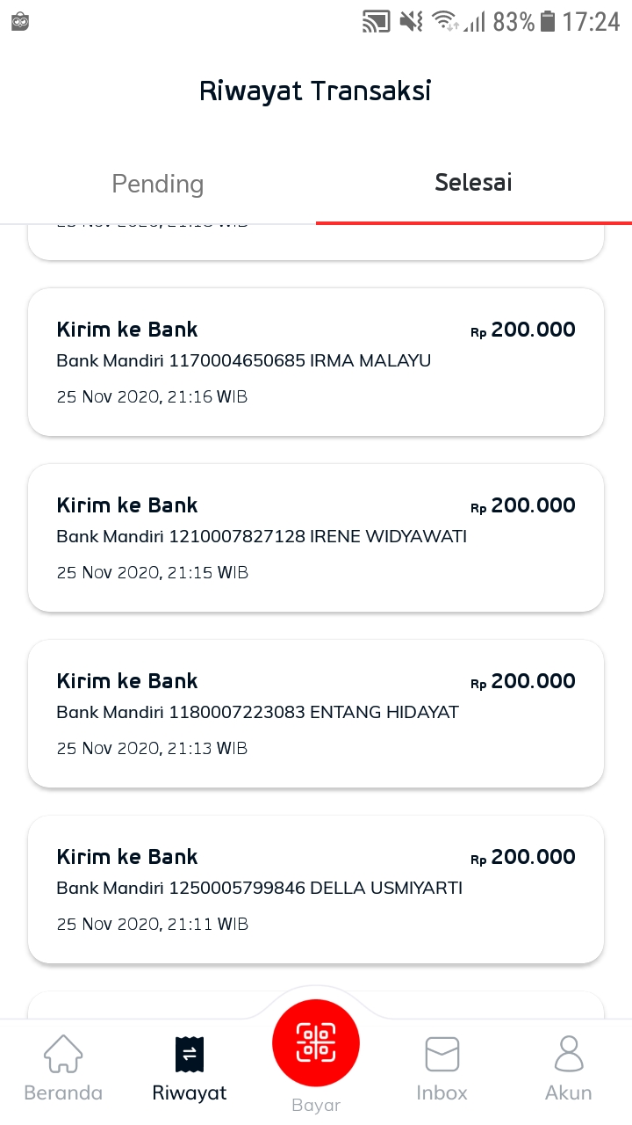Open the Beranda home icon
The height and width of the screenshot is (1125, 632).
(63, 1053)
